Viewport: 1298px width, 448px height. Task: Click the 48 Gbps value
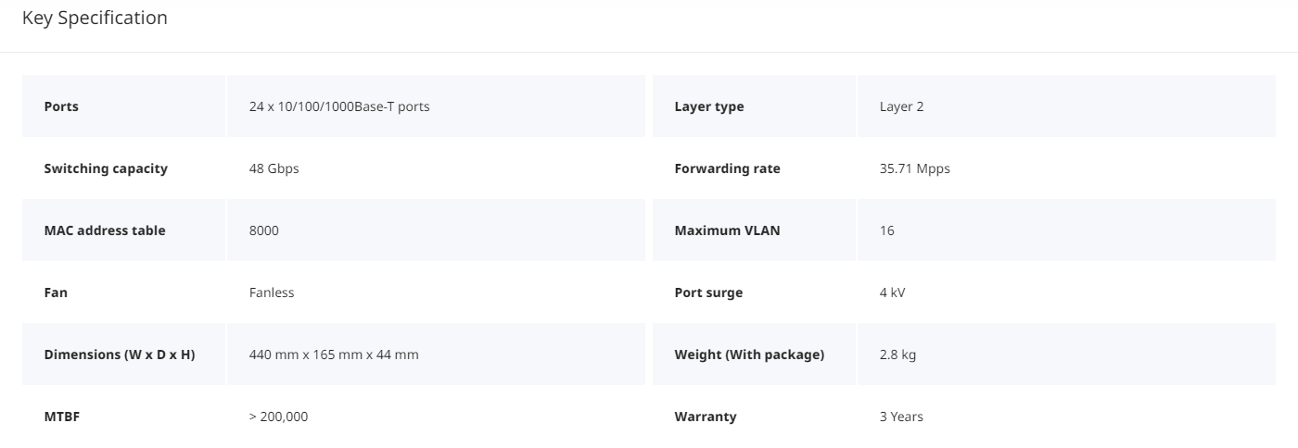pos(274,168)
